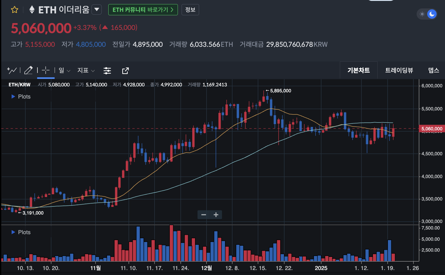Toggle the dark/light mode switch
445x275 pixels.
pyautogui.click(x=427, y=14)
